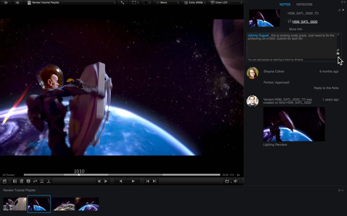Screen dimensions: 347x216
Task: Click the timeline scrubber bar
Action: point(122,175)
